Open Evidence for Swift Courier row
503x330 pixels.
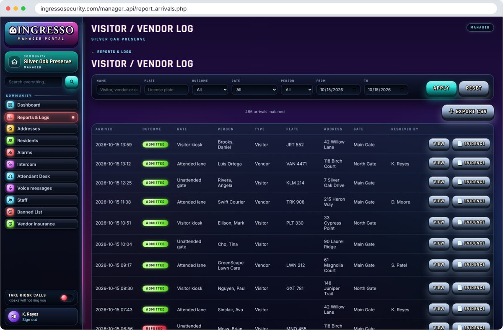click(x=471, y=201)
